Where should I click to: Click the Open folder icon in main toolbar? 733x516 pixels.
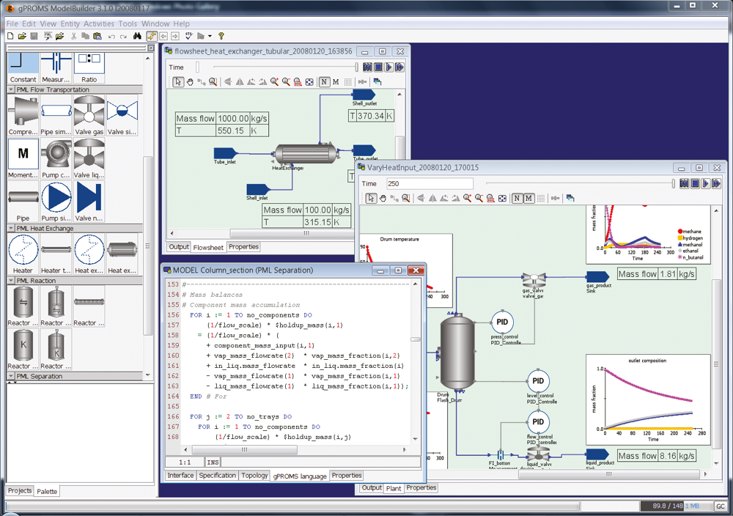[22, 36]
